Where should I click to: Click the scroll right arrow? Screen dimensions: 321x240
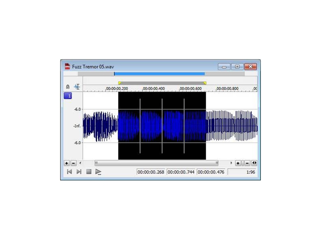coord(231,163)
